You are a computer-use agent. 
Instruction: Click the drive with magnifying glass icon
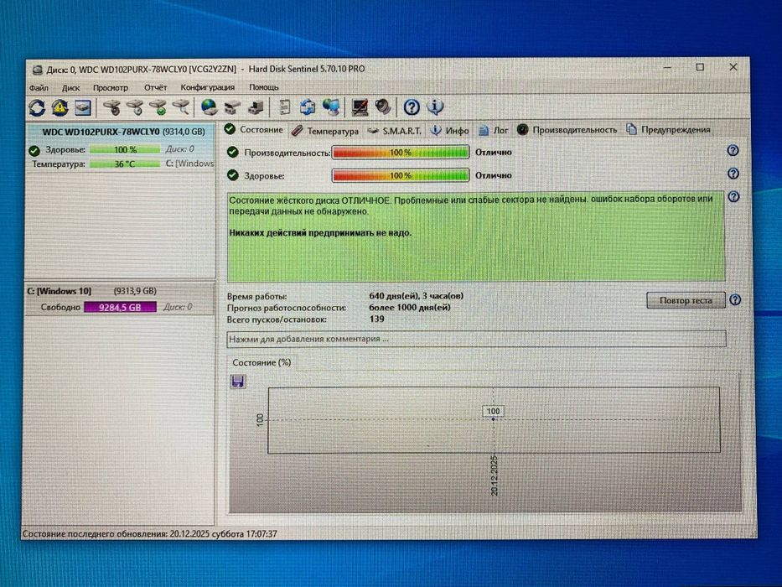pyautogui.click(x=181, y=106)
